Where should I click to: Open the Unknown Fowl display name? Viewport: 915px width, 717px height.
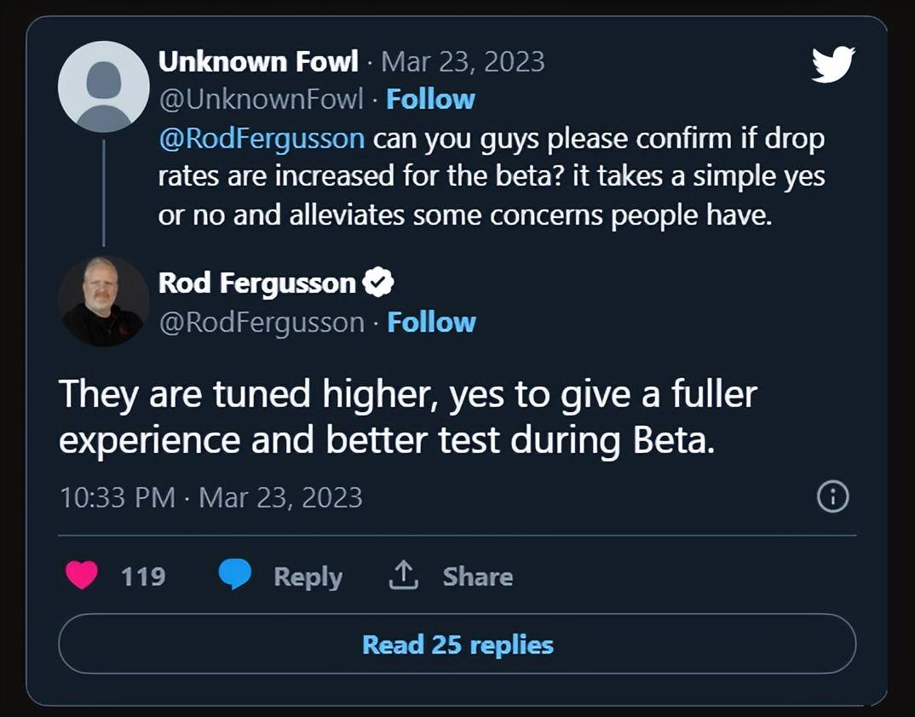click(258, 61)
